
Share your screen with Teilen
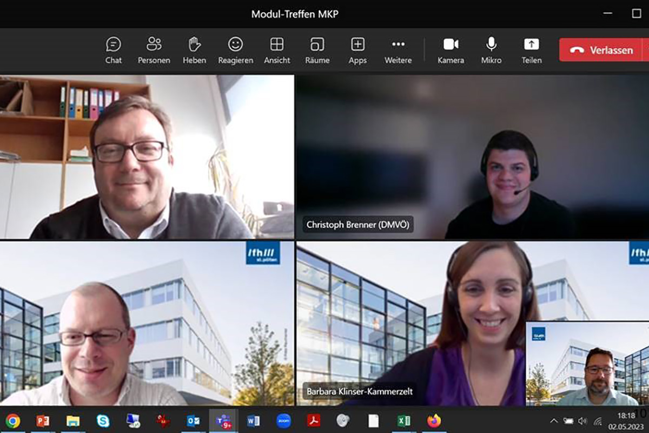(532, 50)
